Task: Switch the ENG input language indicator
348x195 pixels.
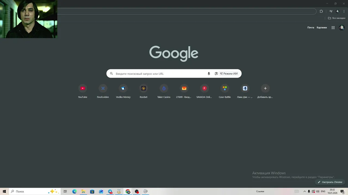Action: click(323, 191)
